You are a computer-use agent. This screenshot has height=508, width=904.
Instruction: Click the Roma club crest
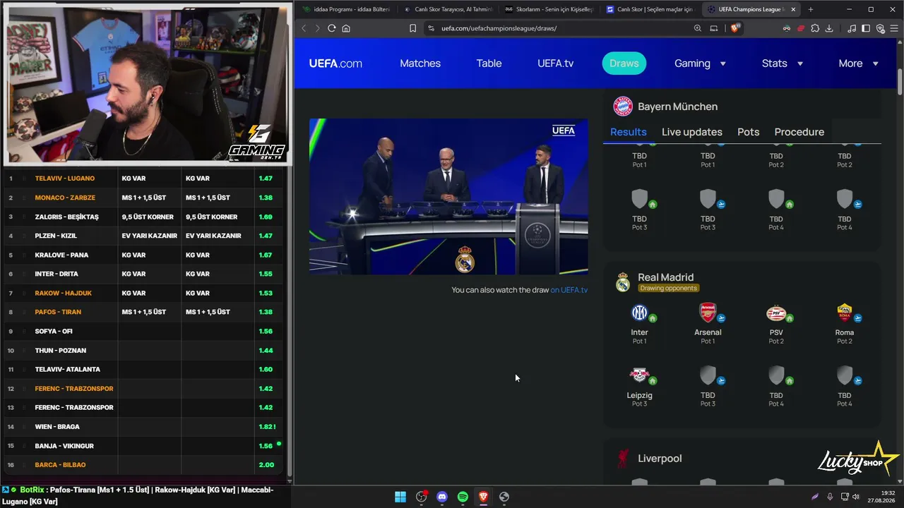pos(845,313)
